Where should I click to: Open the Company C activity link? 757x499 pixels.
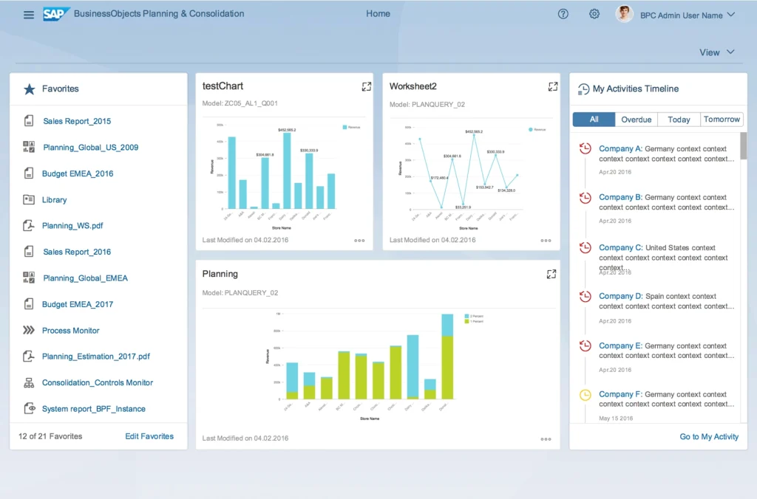click(x=620, y=247)
